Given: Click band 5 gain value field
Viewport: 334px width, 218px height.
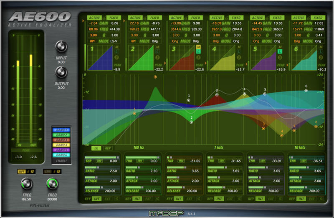Looking at the screenshot, I should (257, 23).
